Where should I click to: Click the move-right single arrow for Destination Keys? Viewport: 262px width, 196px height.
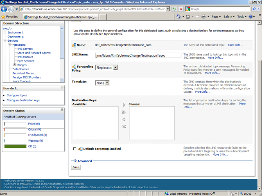[x=124, y=112]
